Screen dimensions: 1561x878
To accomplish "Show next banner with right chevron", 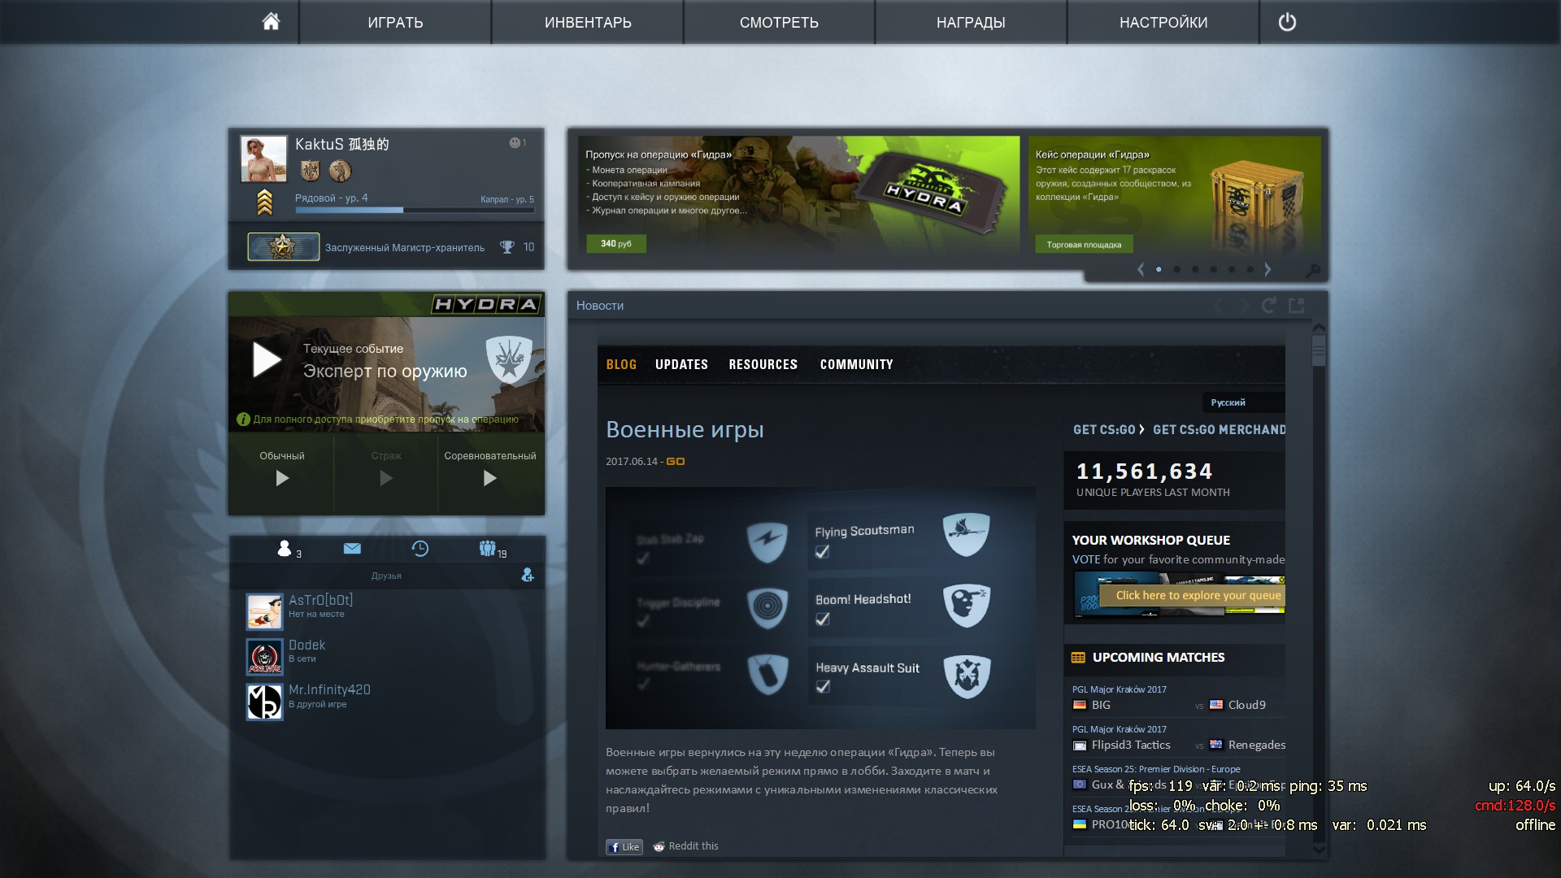I will pyautogui.click(x=1267, y=269).
